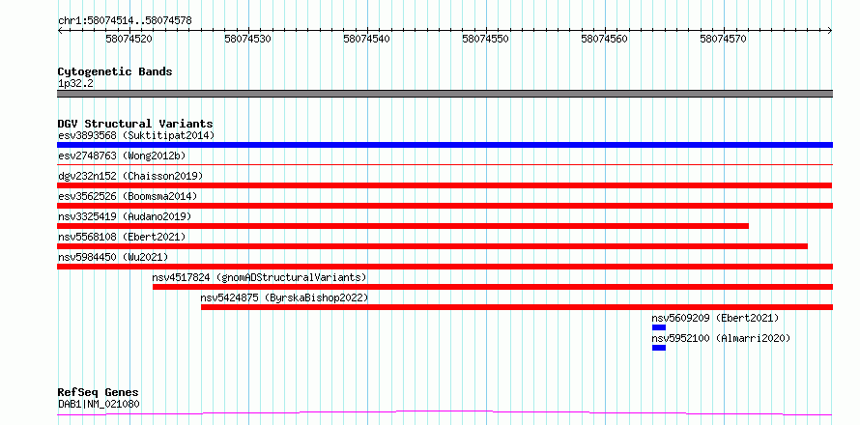Click variant label nsv4517824 (gnomADStructuralVariants)

click(x=259, y=277)
